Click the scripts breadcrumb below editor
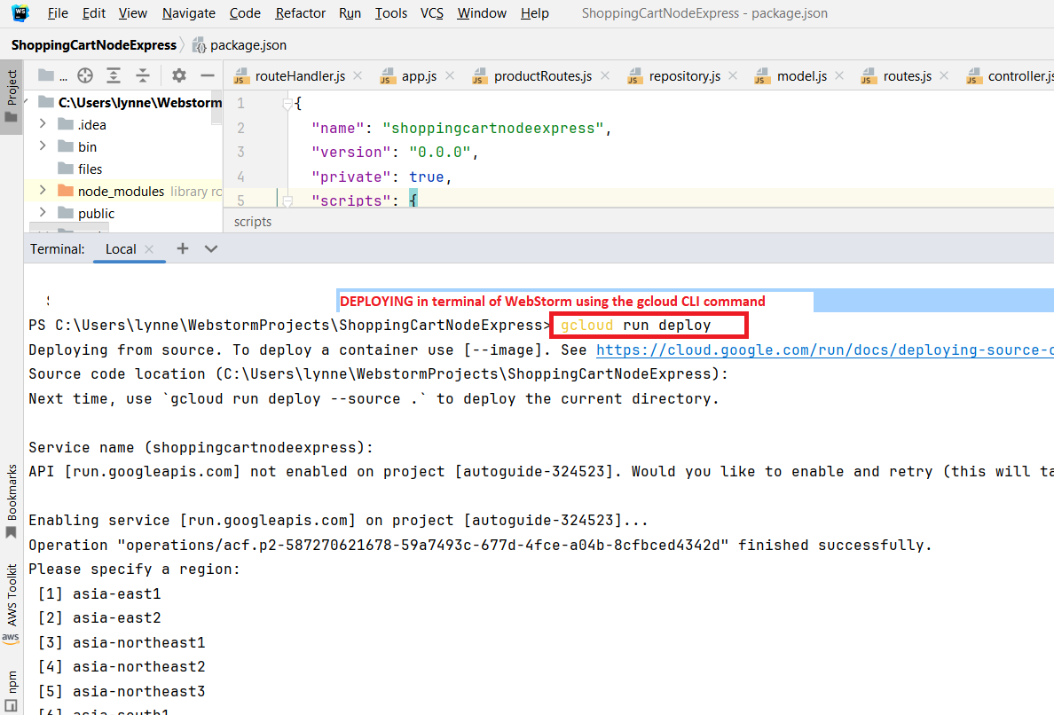Screen dimensions: 1054x715 pos(253,222)
